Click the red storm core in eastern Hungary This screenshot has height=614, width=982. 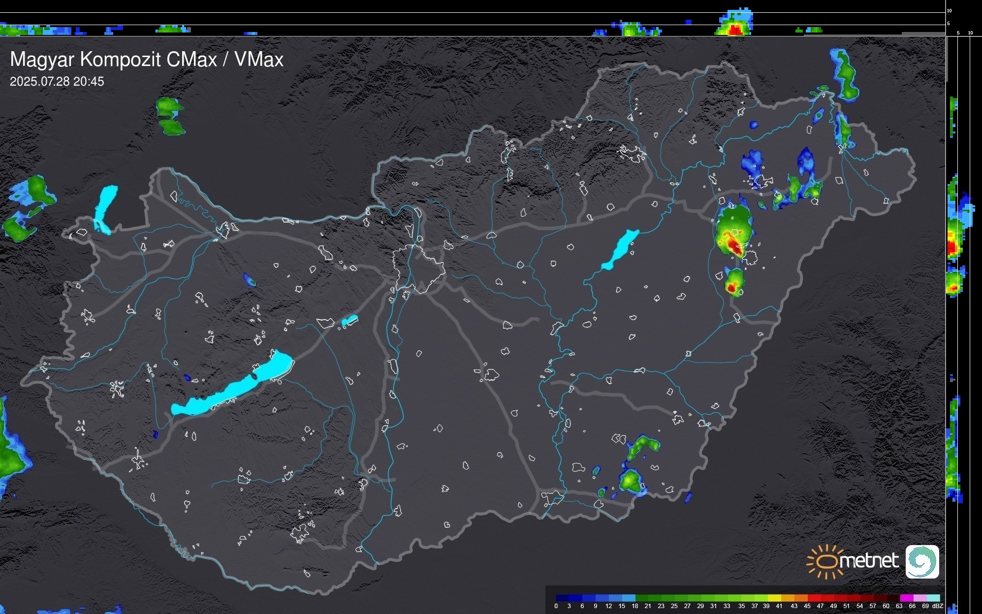click(x=734, y=245)
